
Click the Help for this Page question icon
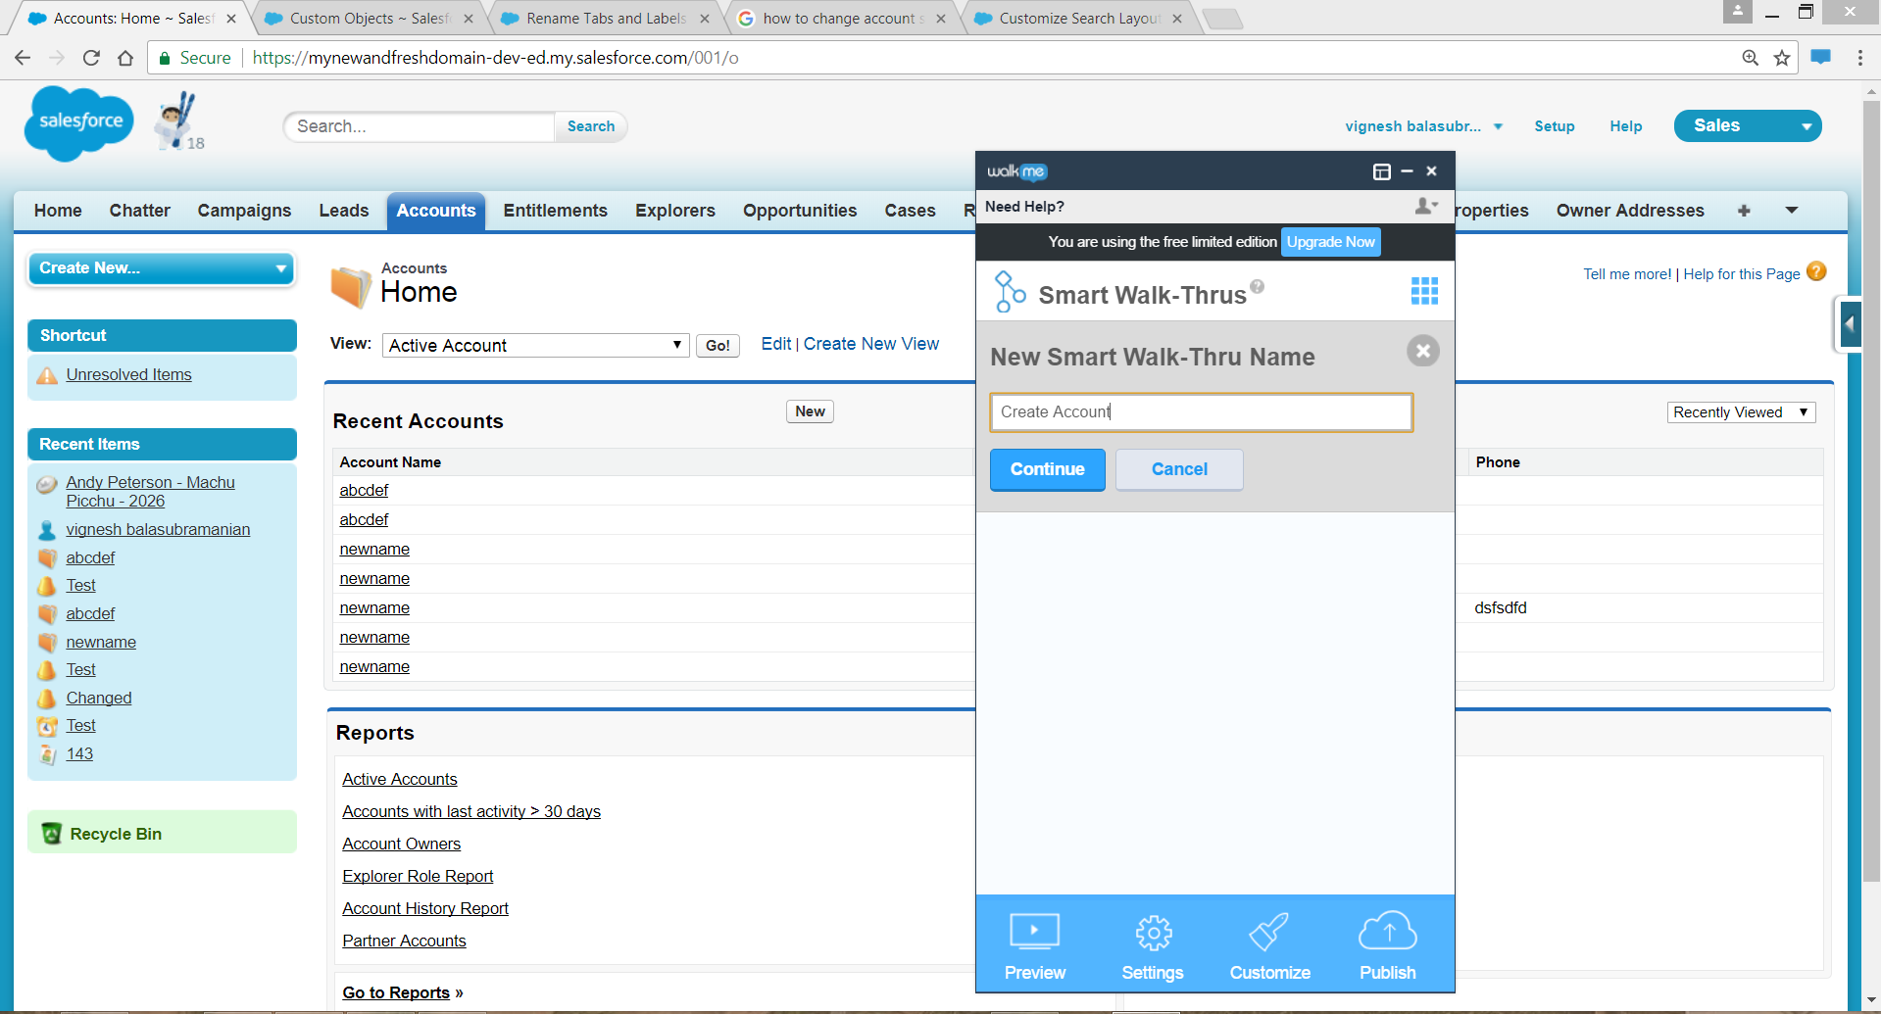(x=1816, y=271)
